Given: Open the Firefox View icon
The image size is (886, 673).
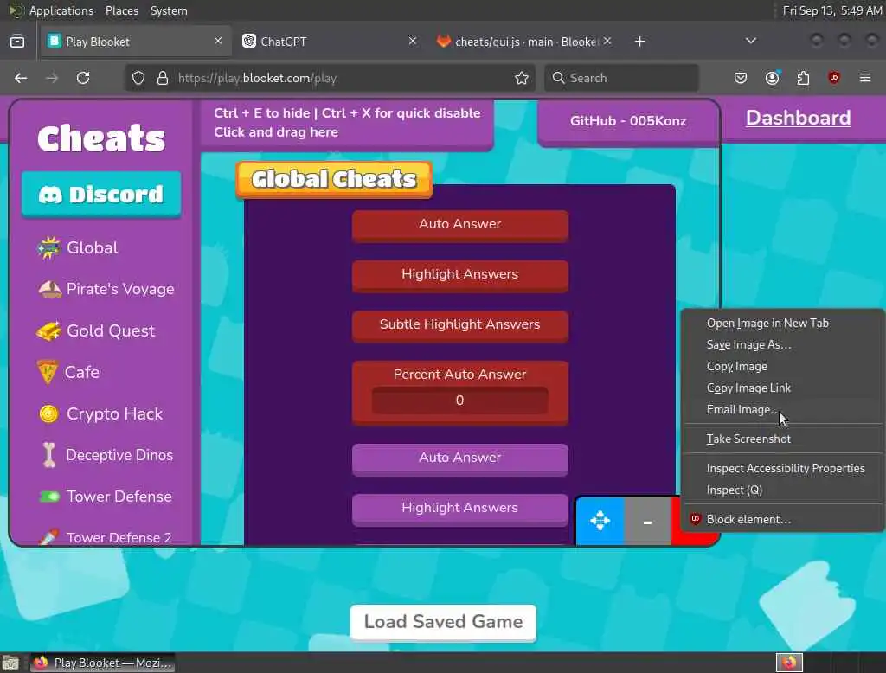Looking at the screenshot, I should click(x=17, y=42).
